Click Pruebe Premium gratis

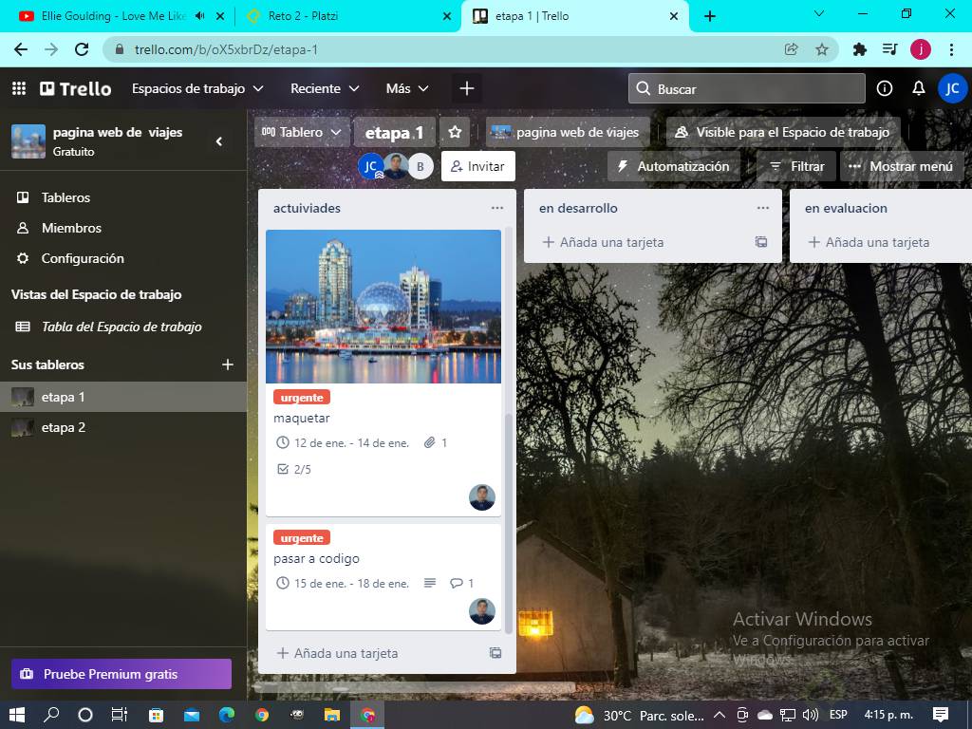click(x=121, y=674)
